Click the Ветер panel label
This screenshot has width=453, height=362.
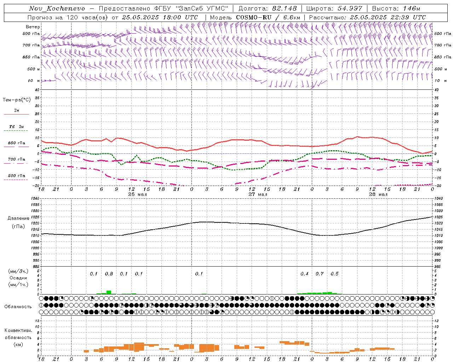point(33,27)
